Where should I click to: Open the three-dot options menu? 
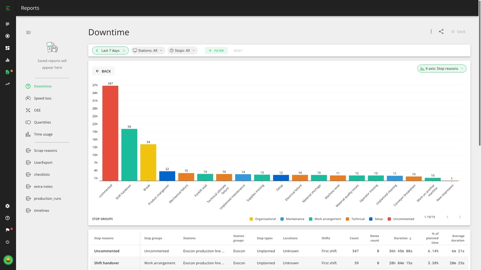point(431,32)
